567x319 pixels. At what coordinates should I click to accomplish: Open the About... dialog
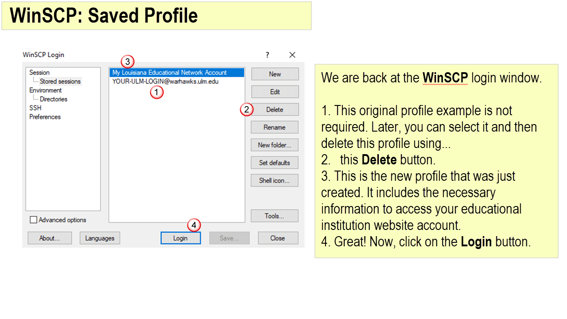click(50, 238)
